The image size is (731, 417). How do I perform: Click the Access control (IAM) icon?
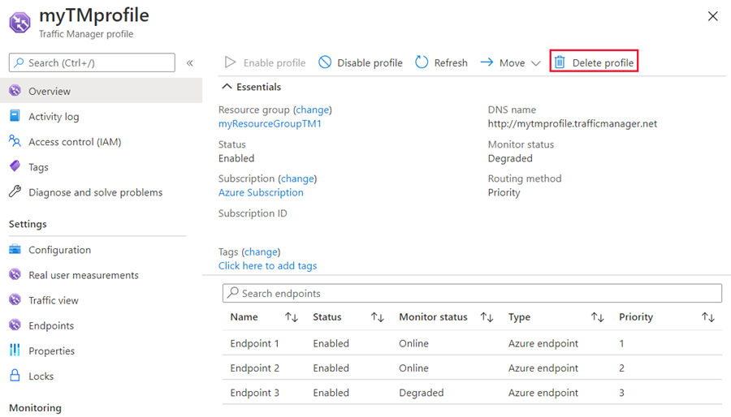pos(15,141)
